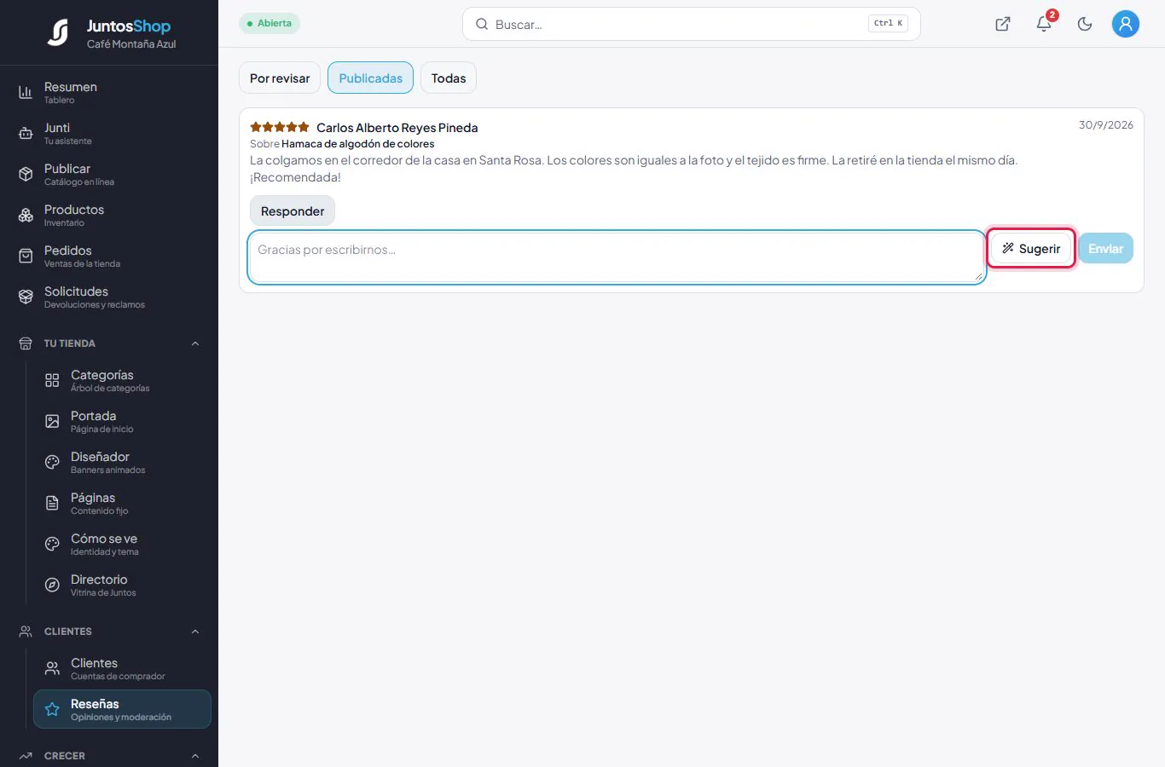This screenshot has height=767, width=1165.
Task: Click reviewer name Carlos Alberto Reyes Pineda
Action: 397,128
